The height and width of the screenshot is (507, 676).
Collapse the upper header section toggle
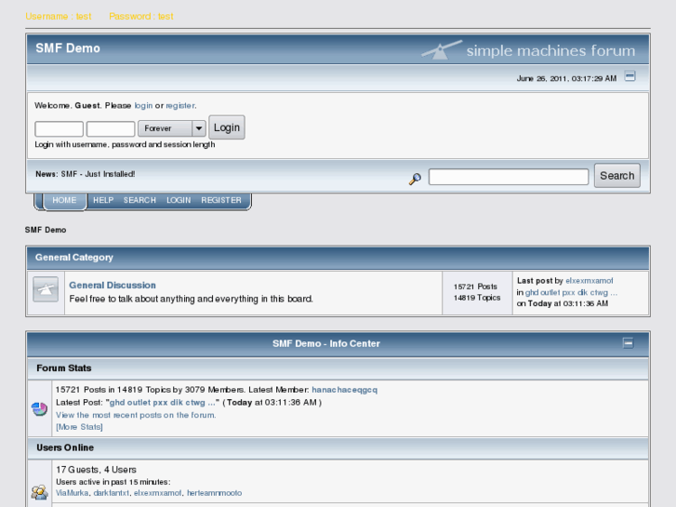[x=630, y=76]
